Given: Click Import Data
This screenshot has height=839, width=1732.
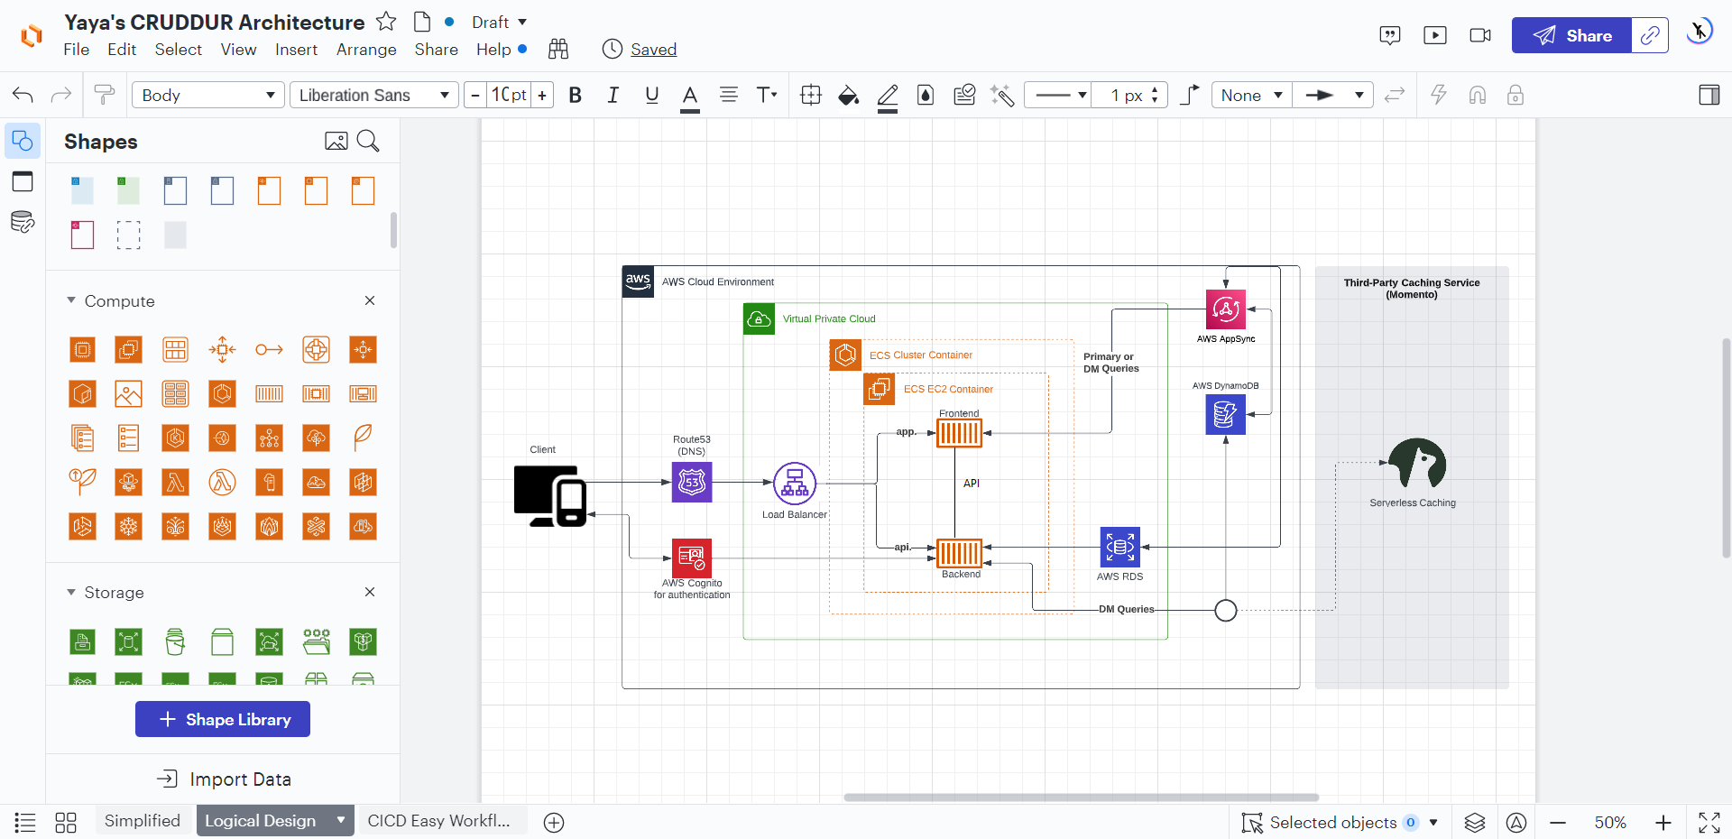Looking at the screenshot, I should pos(224,779).
